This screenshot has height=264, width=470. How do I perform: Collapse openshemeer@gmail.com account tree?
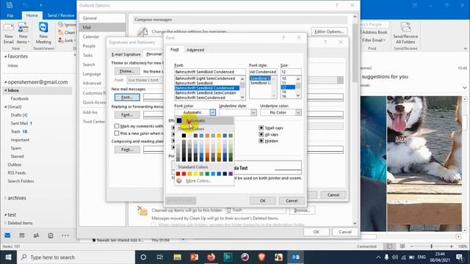pos(5,82)
